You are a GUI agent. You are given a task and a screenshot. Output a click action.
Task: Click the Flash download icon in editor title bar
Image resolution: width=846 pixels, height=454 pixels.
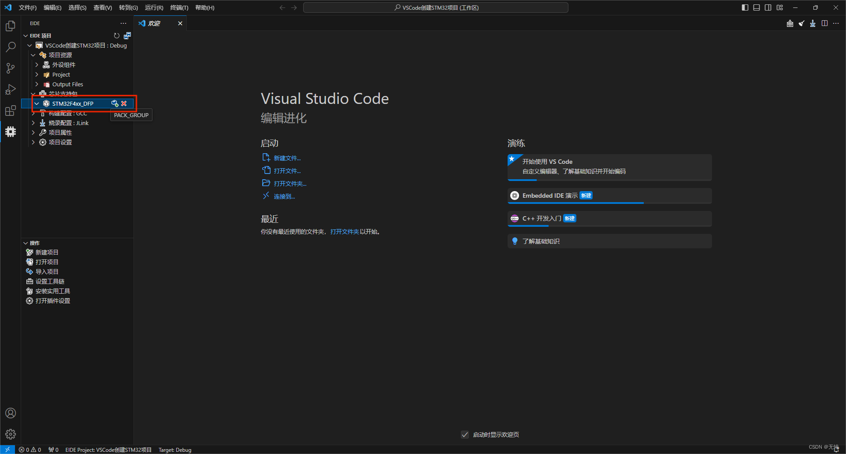tap(813, 23)
